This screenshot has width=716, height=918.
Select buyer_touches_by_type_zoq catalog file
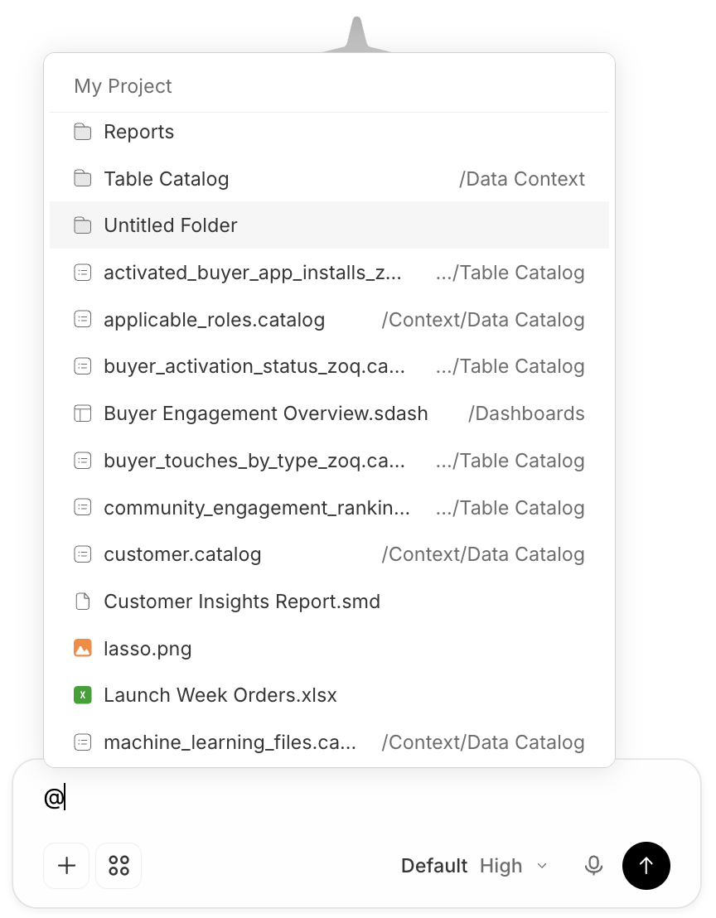pyautogui.click(x=329, y=461)
